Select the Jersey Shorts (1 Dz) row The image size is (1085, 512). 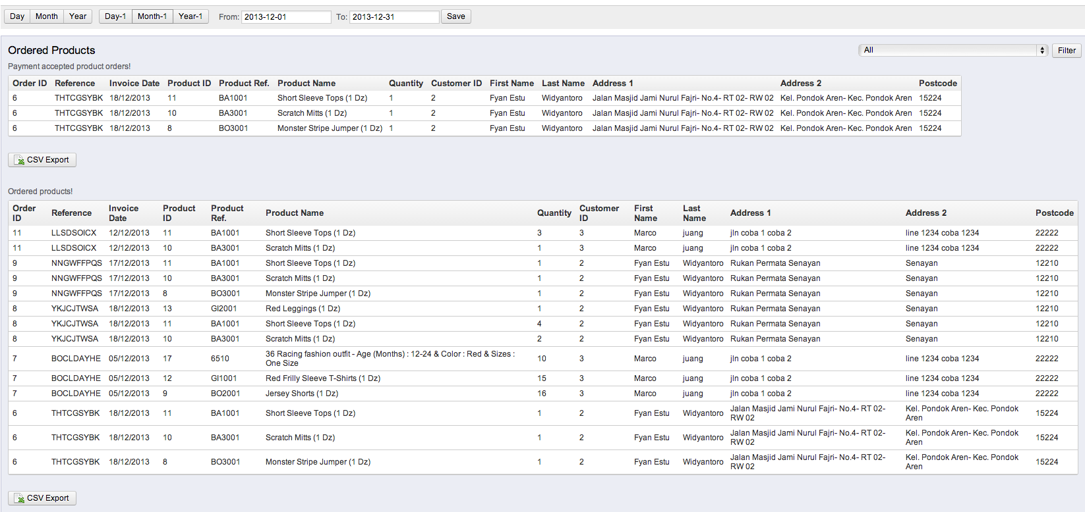click(543, 394)
